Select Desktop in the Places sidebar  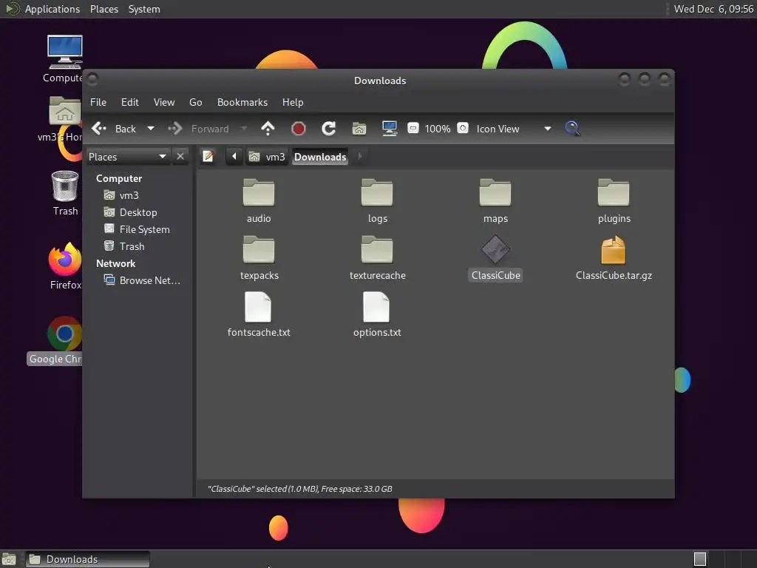point(140,212)
